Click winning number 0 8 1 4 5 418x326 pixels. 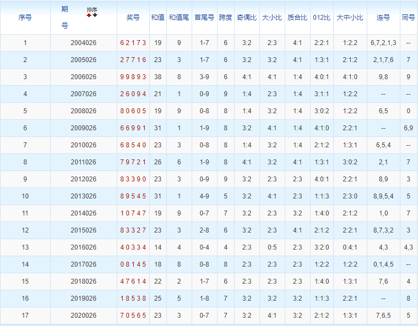(133, 264)
